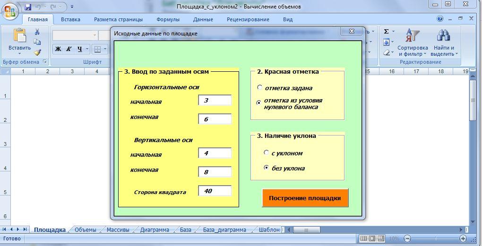The width and height of the screenshot is (482, 246).
Task: Switch to the Данные ribbon tab
Action: (203, 19)
